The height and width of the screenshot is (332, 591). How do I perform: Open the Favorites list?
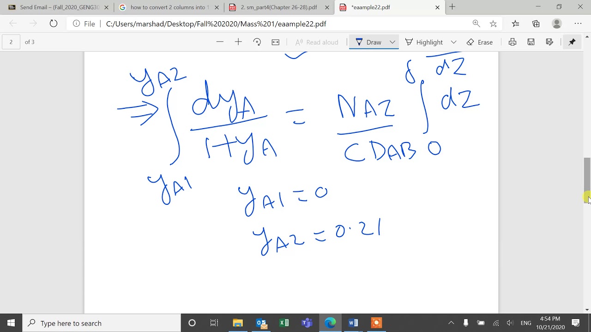[x=515, y=24]
